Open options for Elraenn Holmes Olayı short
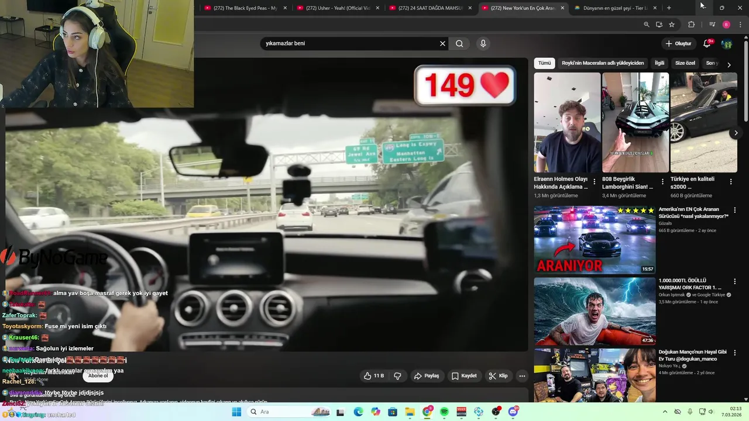749x421 pixels. [595, 182]
